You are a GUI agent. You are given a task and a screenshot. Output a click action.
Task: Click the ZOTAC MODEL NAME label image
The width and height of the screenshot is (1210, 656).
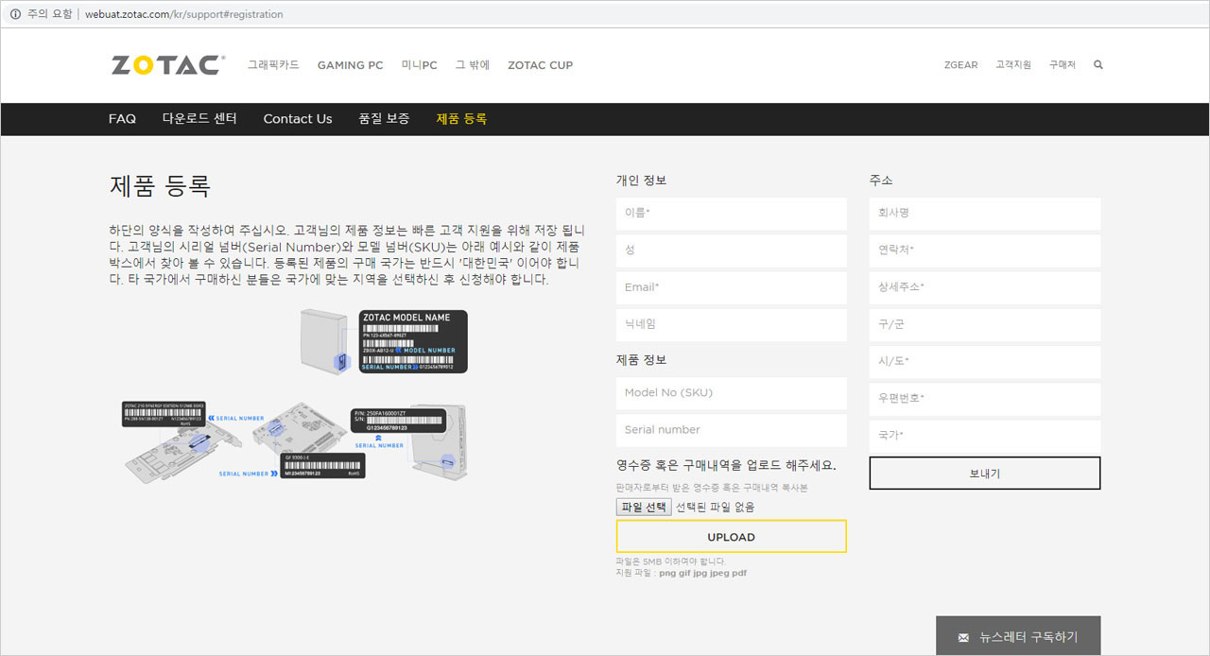(x=413, y=341)
